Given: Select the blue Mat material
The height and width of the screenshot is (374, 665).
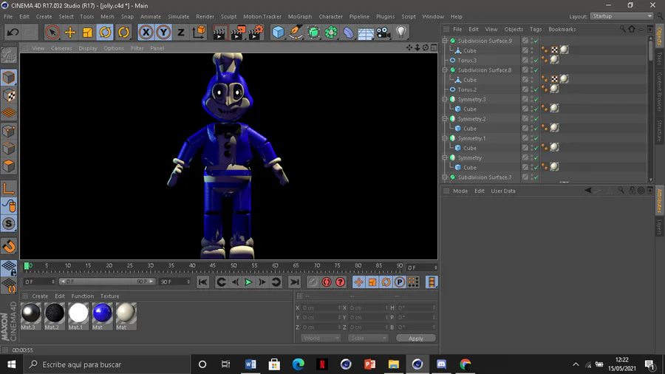Looking at the screenshot, I should [x=102, y=316].
